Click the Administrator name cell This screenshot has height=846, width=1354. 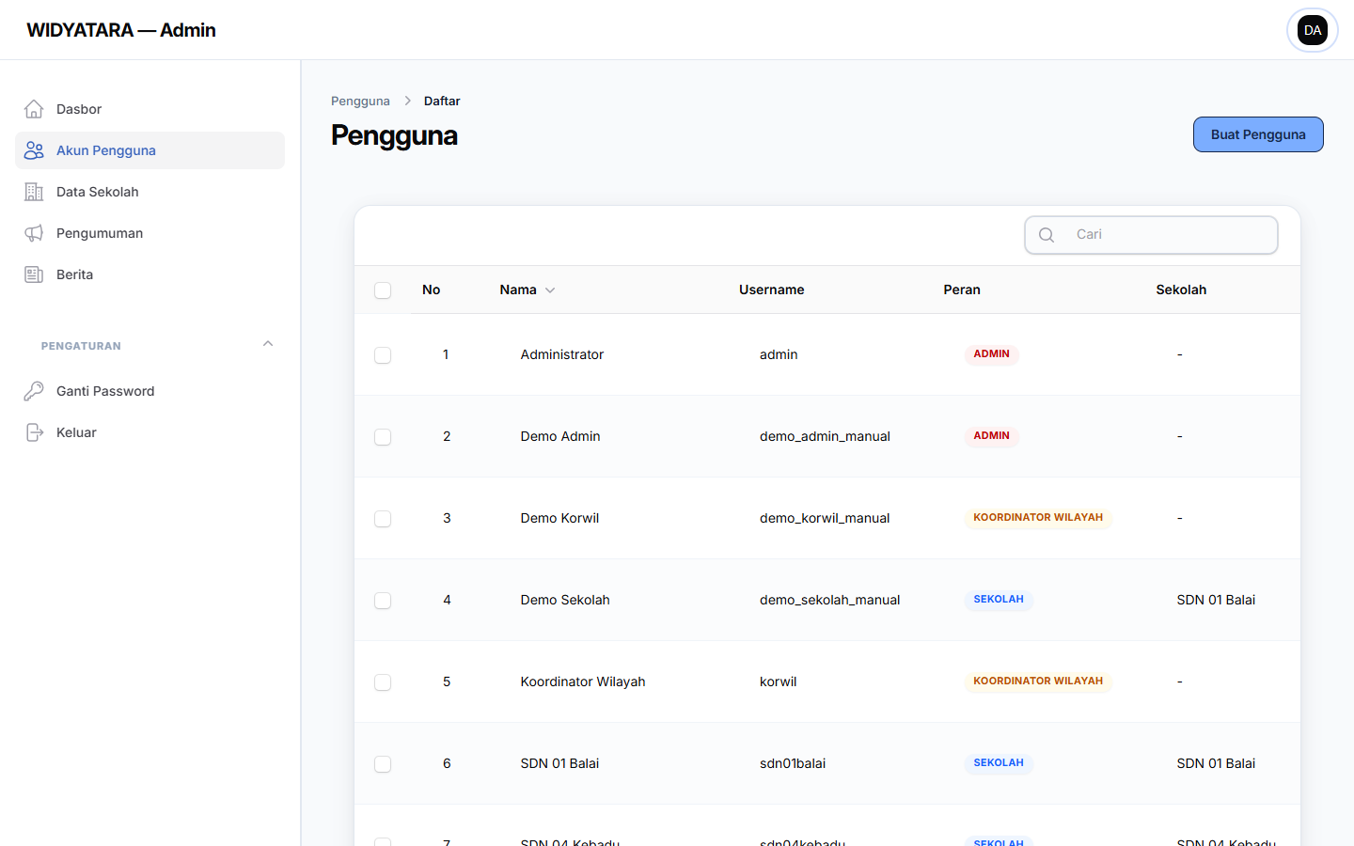click(562, 354)
